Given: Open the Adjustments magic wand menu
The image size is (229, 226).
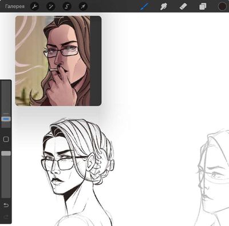Looking at the screenshot, I should [51, 7].
